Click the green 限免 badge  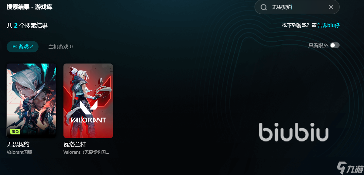[15, 132]
